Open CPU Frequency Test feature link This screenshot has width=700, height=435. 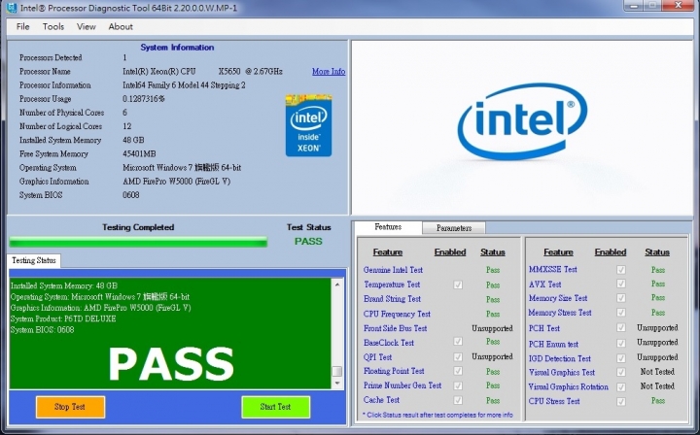(x=397, y=314)
